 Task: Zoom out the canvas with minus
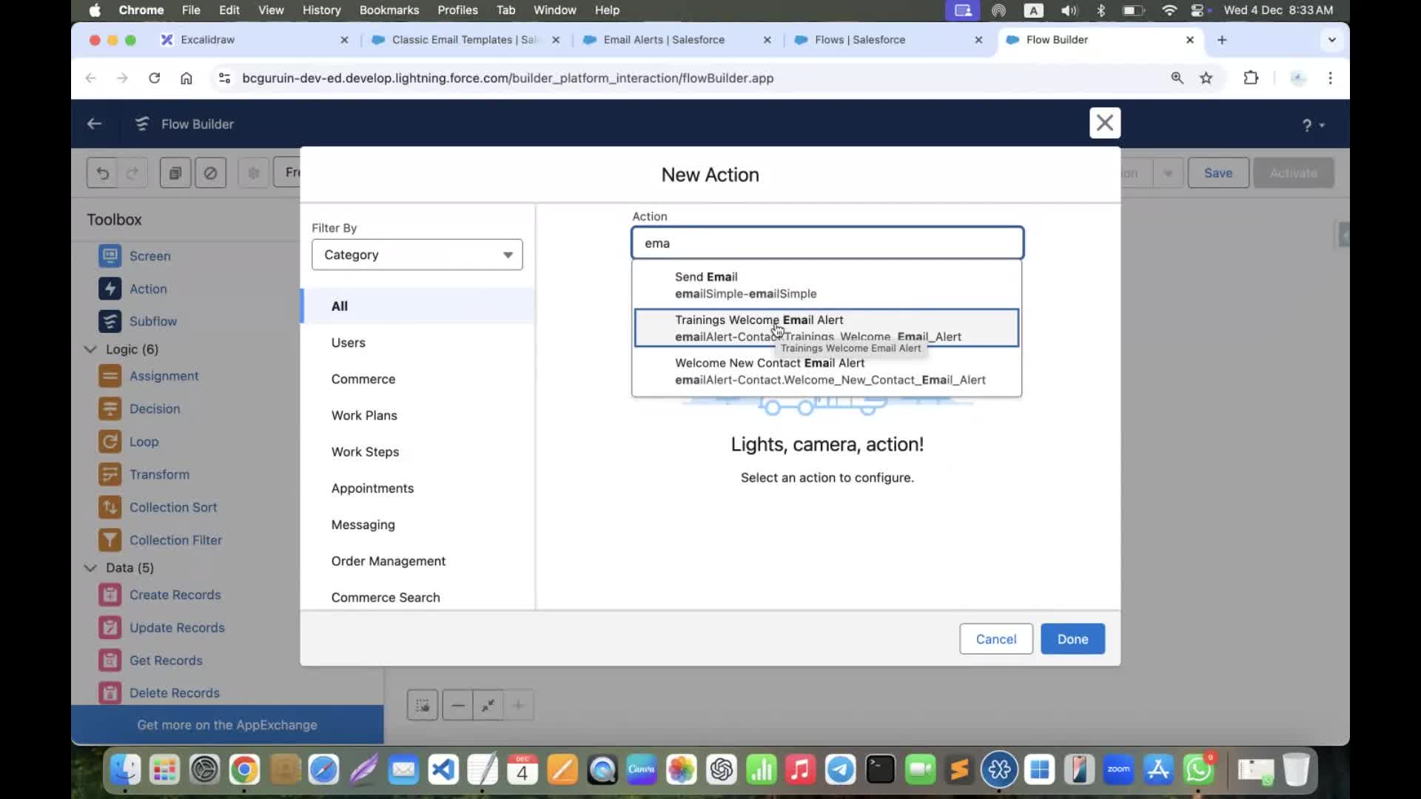pyautogui.click(x=458, y=706)
